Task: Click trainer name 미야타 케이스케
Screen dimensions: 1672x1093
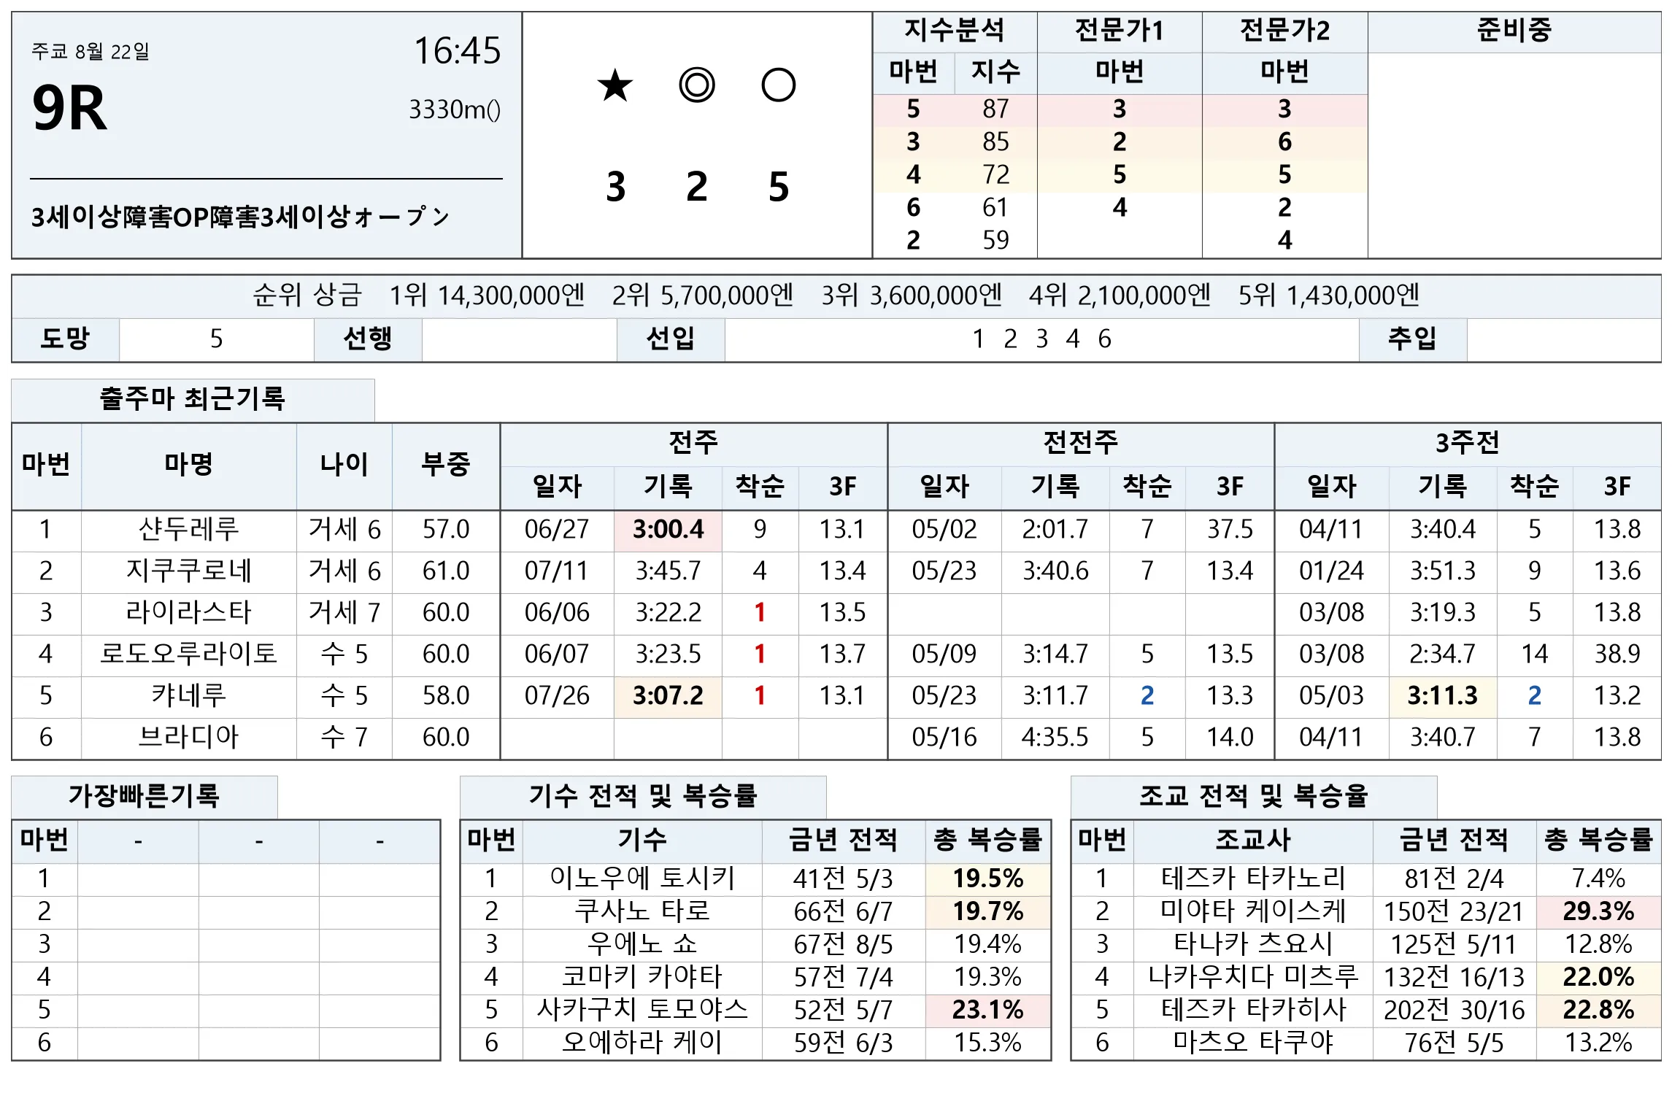Action: pyautogui.click(x=1253, y=911)
